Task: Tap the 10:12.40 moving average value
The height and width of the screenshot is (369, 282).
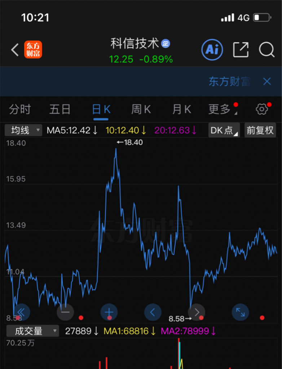Action: point(126,130)
